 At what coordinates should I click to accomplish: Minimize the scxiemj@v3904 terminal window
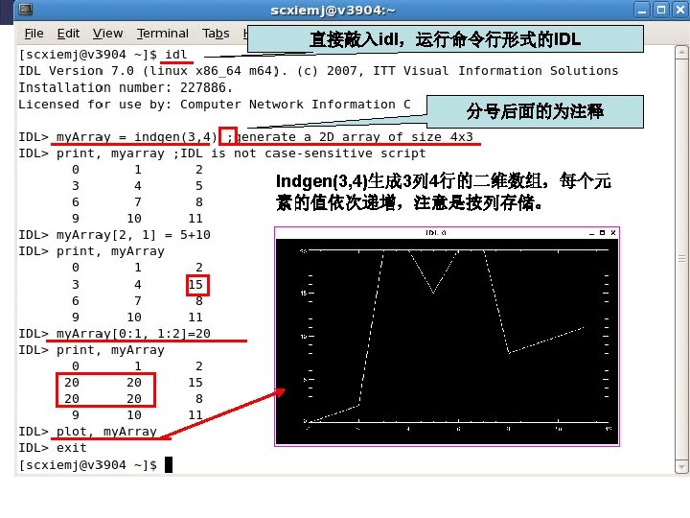point(642,10)
